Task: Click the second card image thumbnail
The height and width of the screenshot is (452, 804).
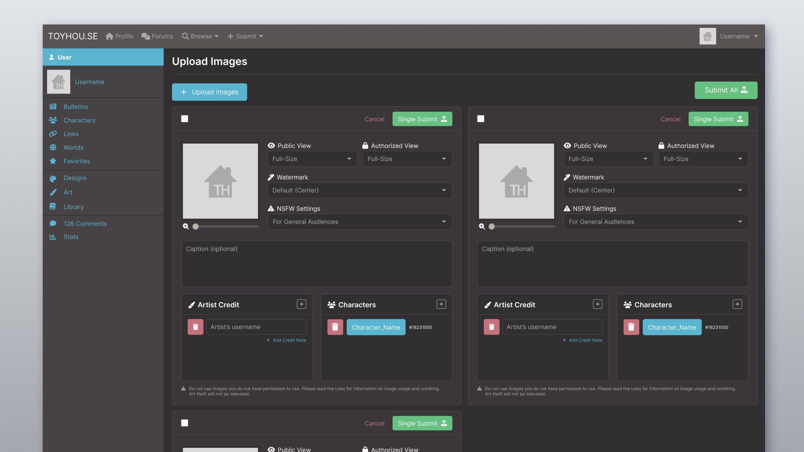Action: 517,181
